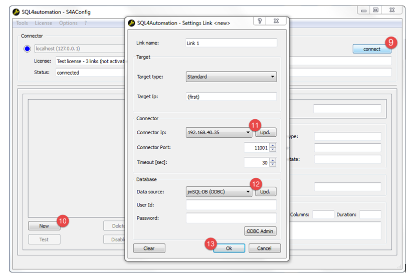Expand the Connector Ip dropdown

(x=249, y=133)
